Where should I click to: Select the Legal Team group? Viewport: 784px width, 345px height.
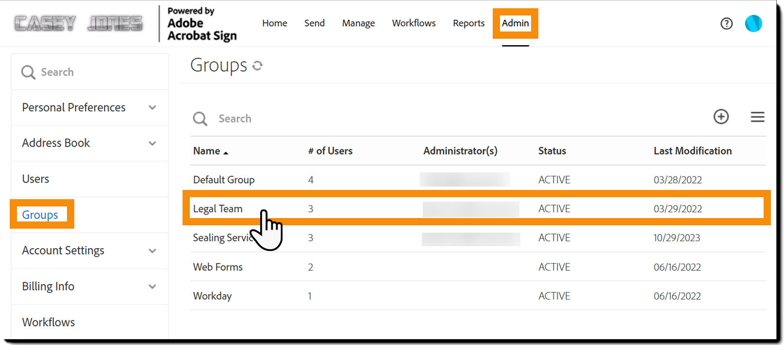(217, 209)
